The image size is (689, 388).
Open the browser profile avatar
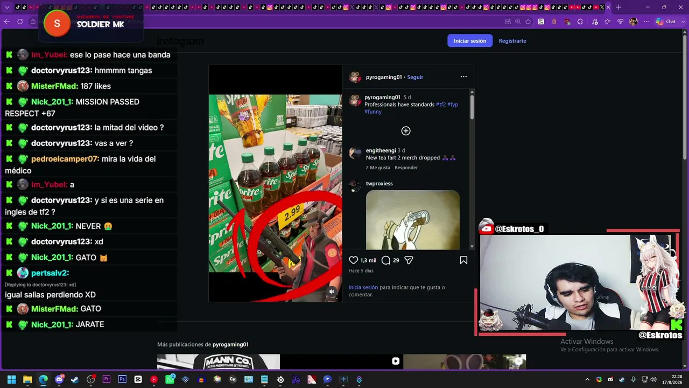634,22
